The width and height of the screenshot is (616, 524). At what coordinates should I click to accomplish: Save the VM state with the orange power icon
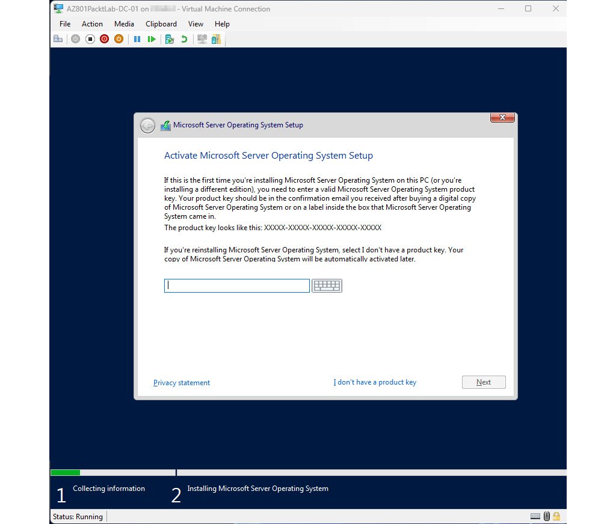click(119, 39)
